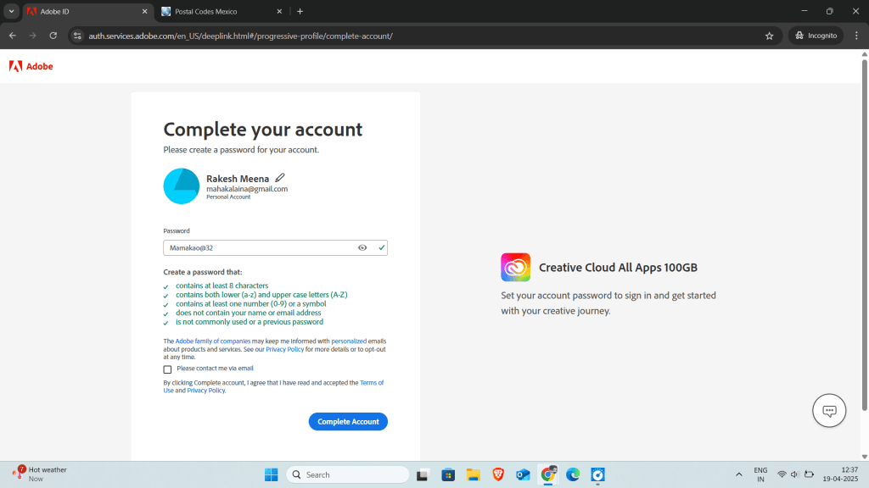
Task: Switch to the Adobe ID browser tab
Action: coord(87,11)
